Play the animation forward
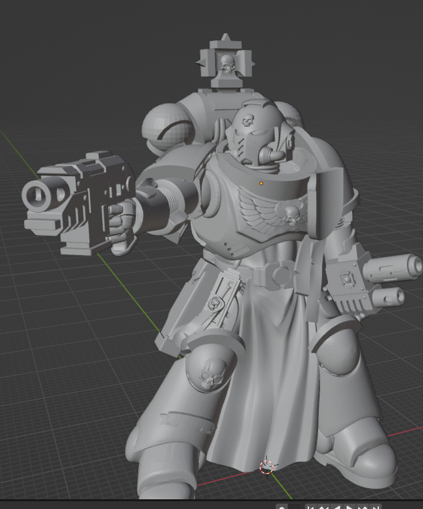The height and width of the screenshot is (509, 423). coord(349,508)
